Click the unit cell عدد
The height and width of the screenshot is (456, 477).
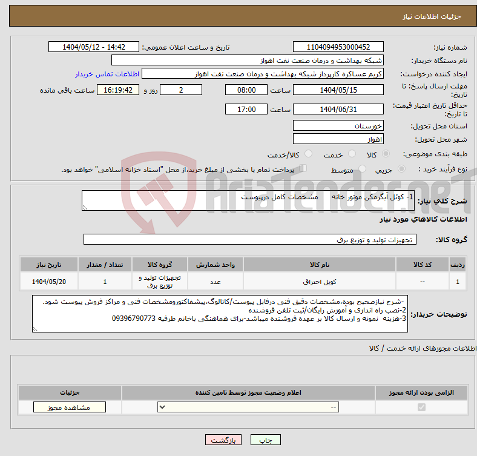(215, 282)
